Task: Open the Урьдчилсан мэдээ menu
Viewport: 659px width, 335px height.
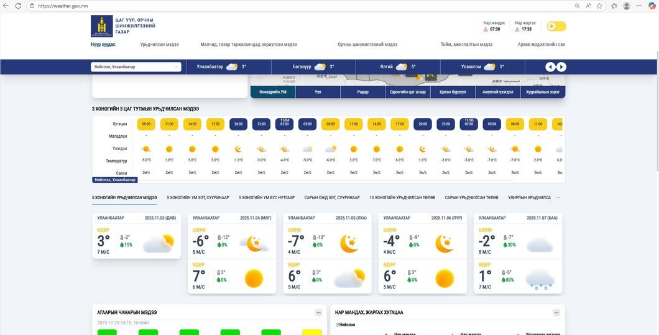Action: (159, 45)
